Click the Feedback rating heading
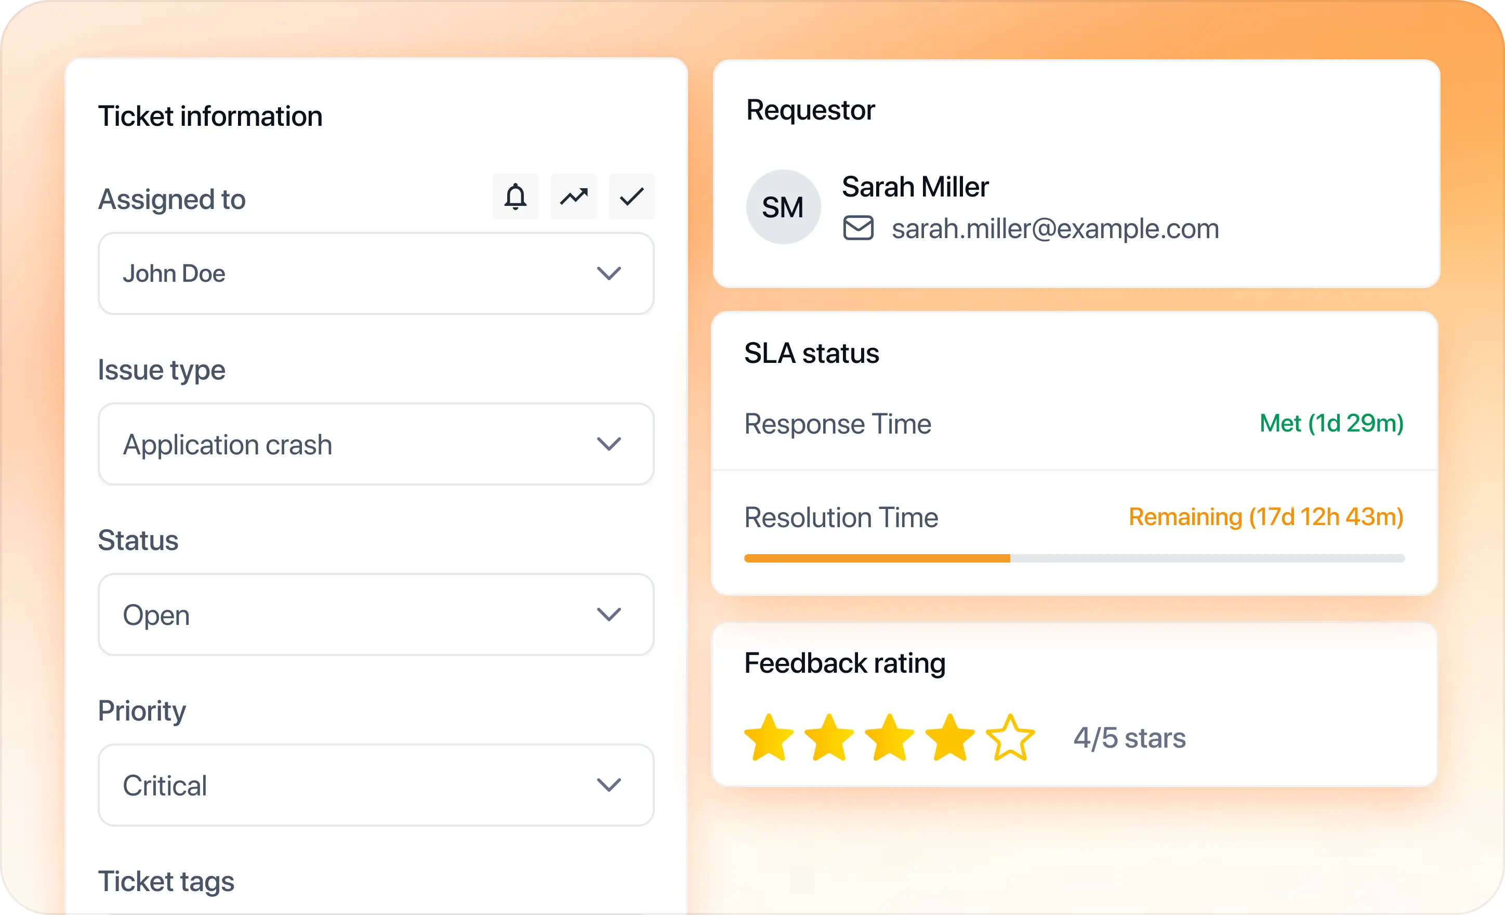 click(846, 664)
